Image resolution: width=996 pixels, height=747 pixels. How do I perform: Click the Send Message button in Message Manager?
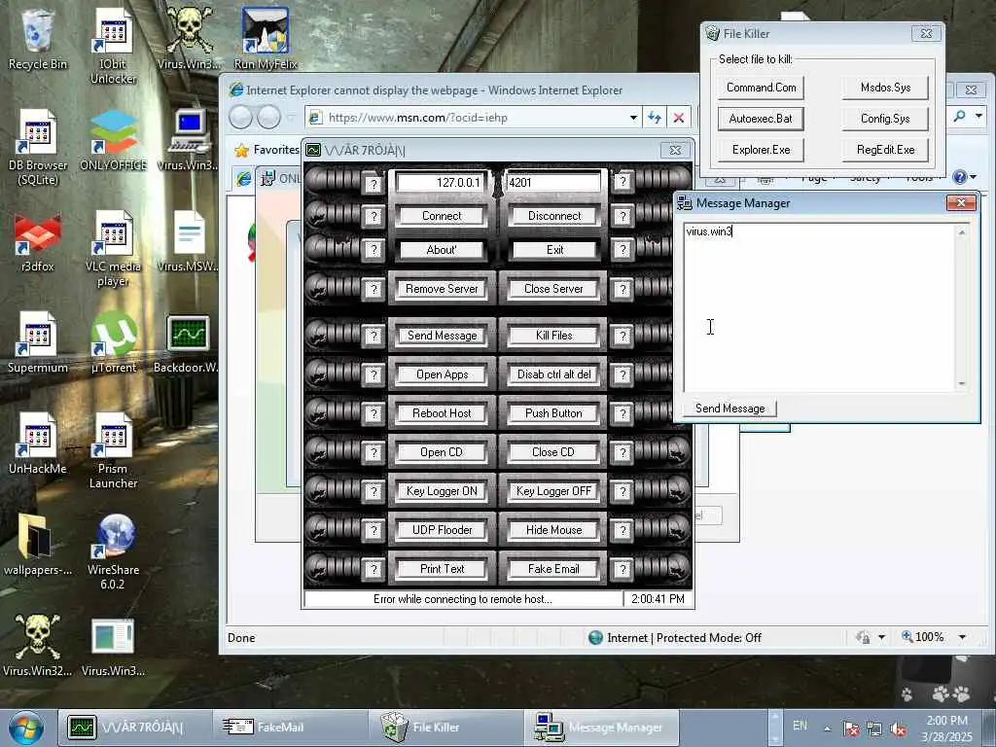(729, 409)
